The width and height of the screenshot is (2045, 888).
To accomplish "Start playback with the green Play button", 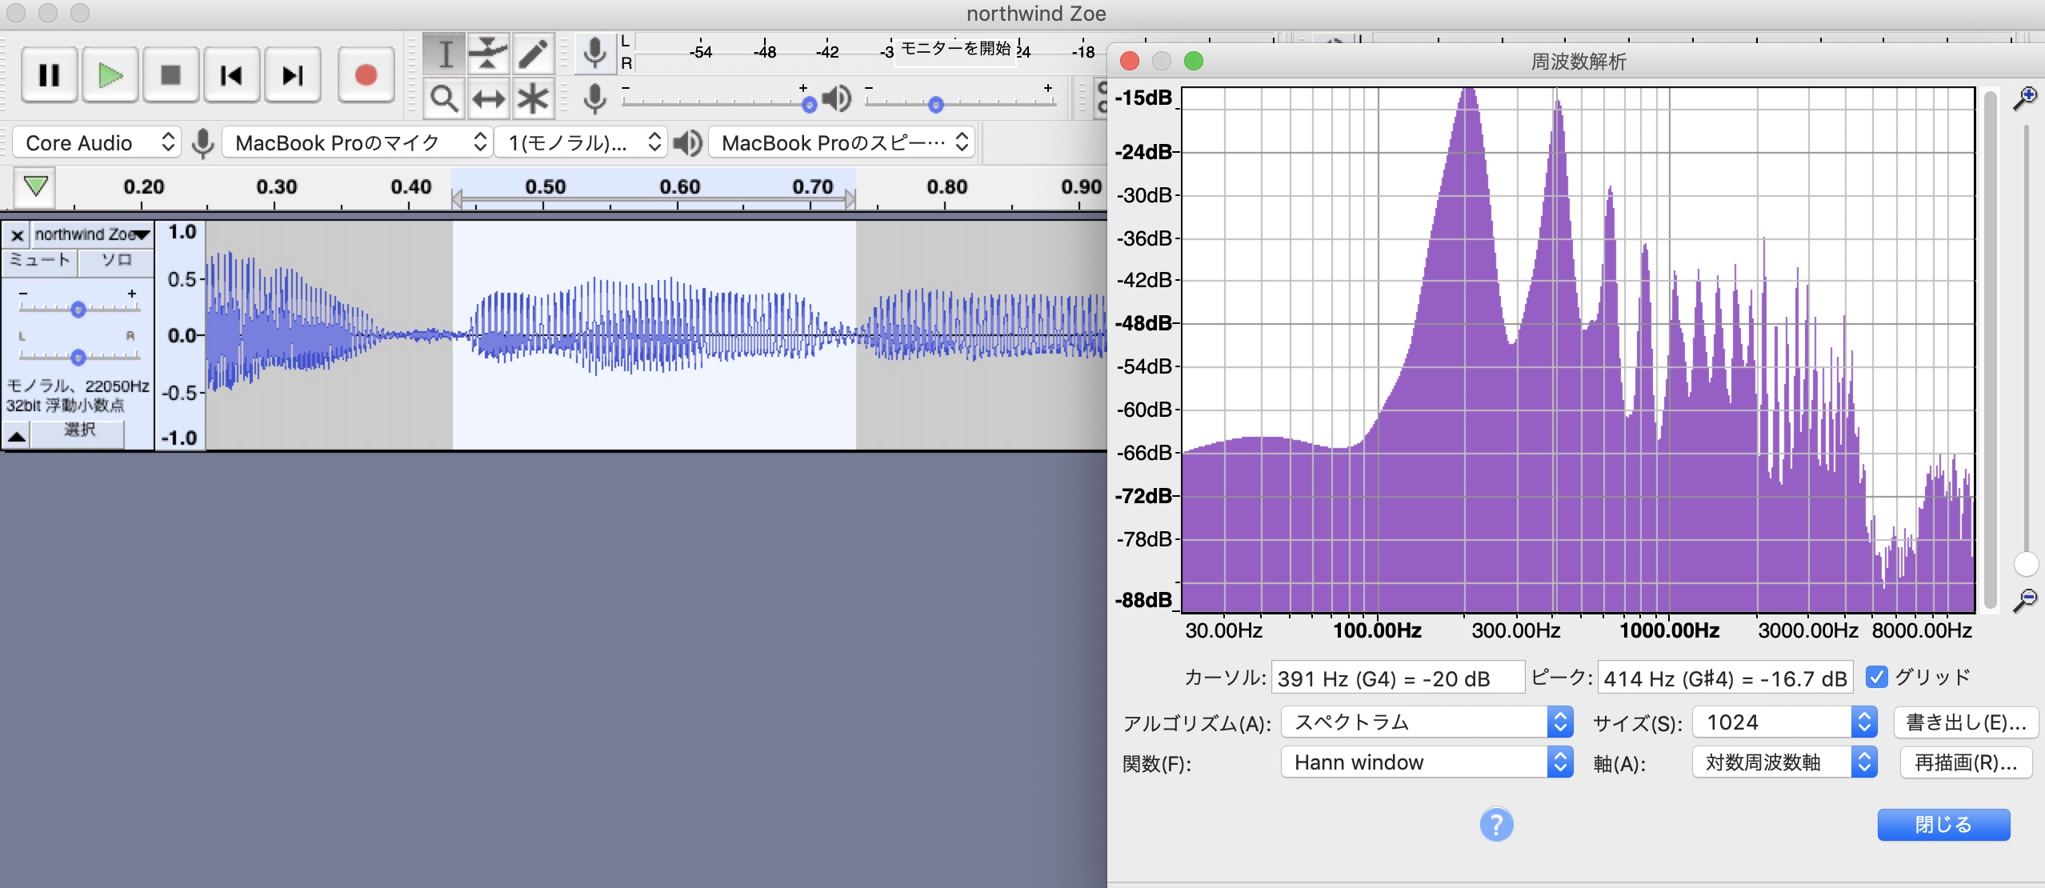I will (x=110, y=75).
